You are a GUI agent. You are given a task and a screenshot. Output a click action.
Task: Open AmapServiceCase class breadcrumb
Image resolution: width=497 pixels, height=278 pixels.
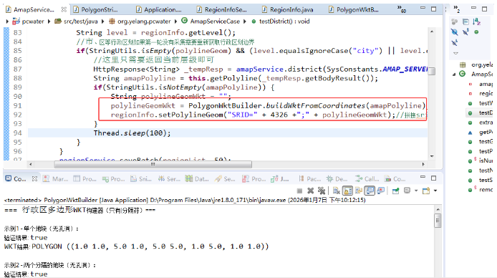click(x=211, y=21)
